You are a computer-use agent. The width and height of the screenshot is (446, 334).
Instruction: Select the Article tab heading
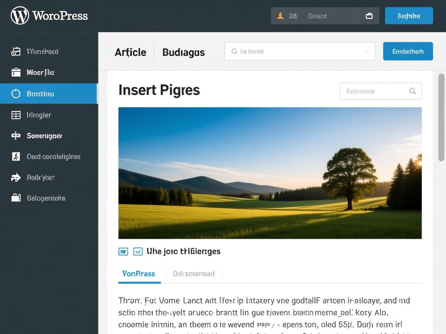pyautogui.click(x=130, y=52)
